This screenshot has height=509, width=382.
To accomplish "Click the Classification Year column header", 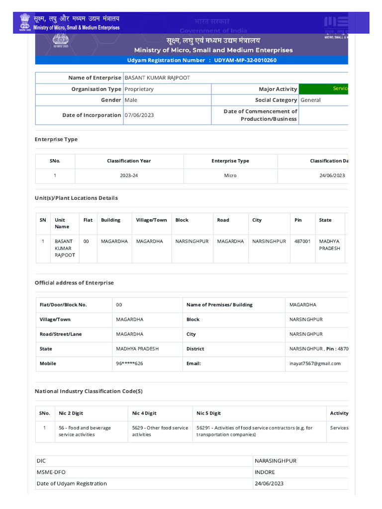I will coord(129,161).
